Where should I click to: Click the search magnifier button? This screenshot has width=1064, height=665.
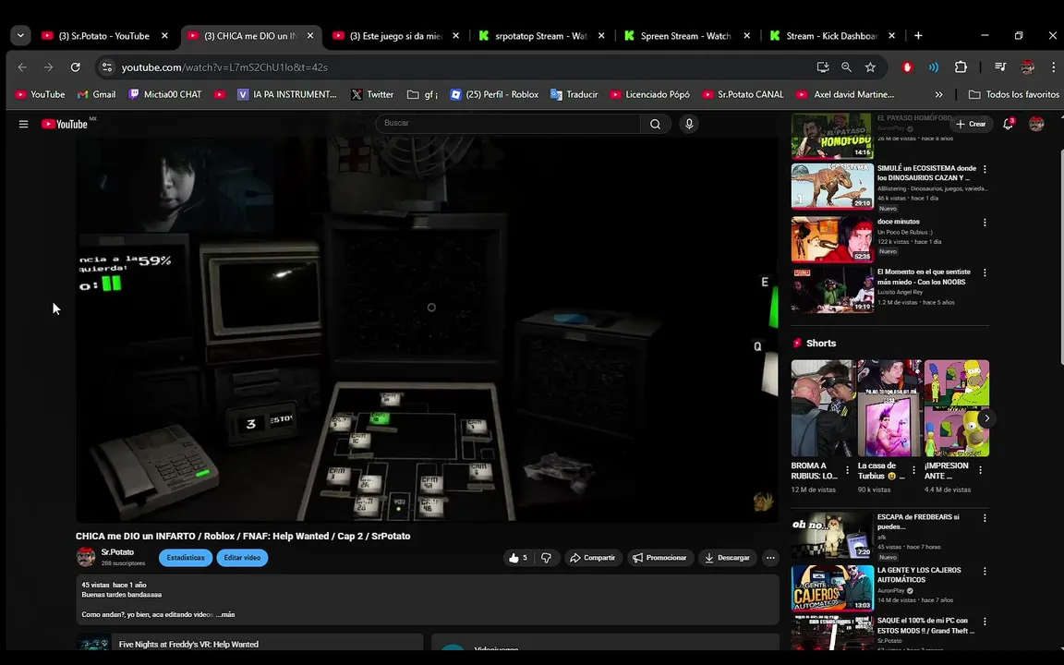[655, 124]
